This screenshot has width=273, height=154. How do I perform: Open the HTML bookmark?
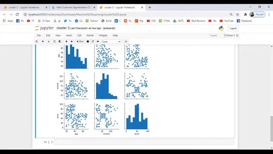tap(164, 21)
